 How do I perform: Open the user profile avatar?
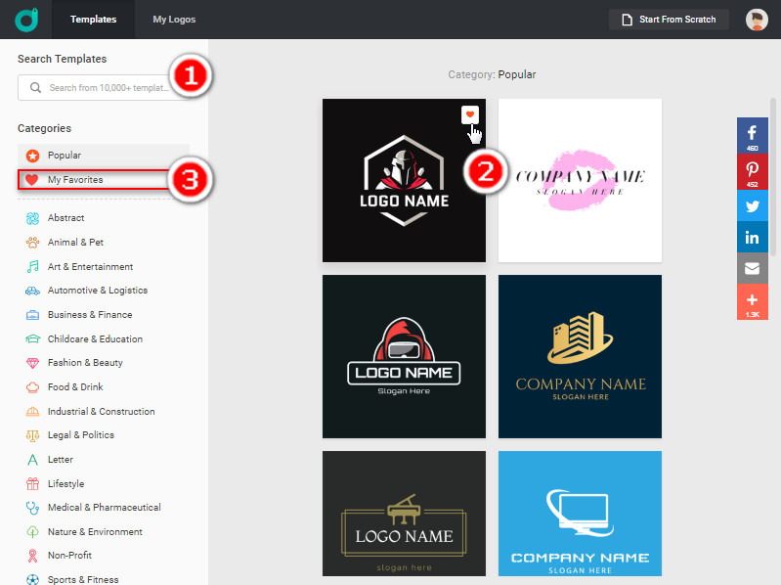pos(757,20)
